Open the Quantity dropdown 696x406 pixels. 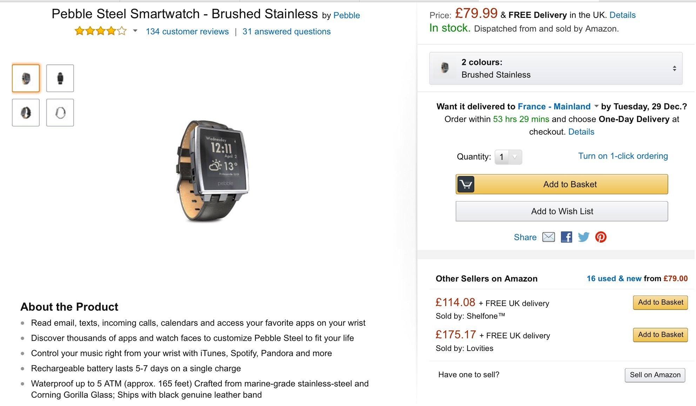point(508,157)
